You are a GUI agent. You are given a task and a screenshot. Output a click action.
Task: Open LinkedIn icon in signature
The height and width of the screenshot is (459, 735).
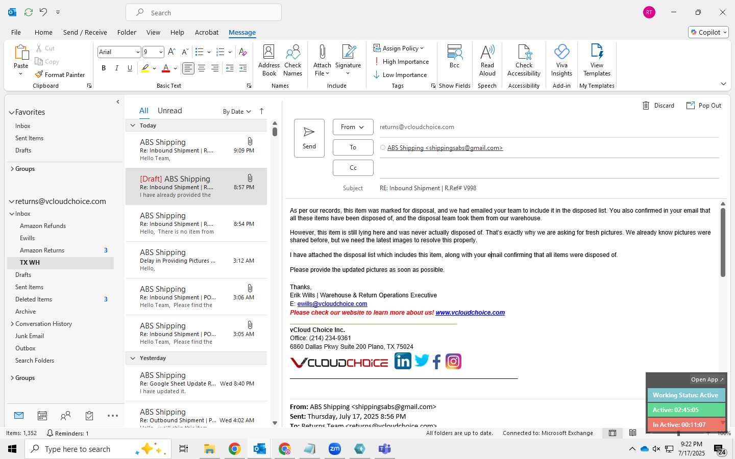pos(403,361)
